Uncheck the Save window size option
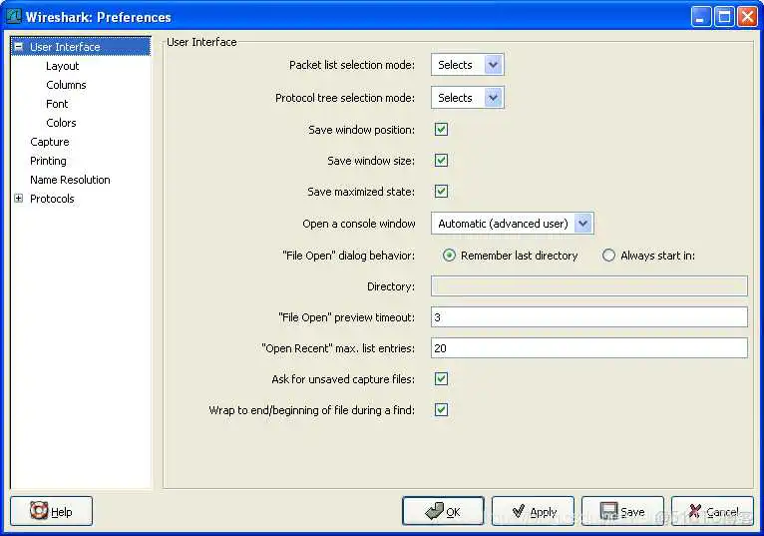764x536 pixels. click(x=441, y=161)
